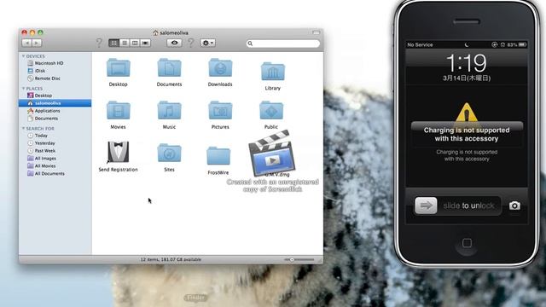Open Applications from the sidebar

tap(44, 111)
